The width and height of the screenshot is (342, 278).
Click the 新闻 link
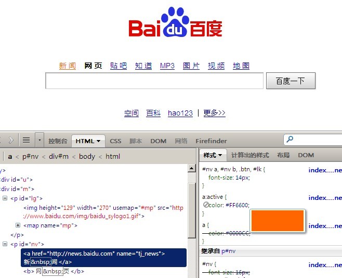click(68, 66)
